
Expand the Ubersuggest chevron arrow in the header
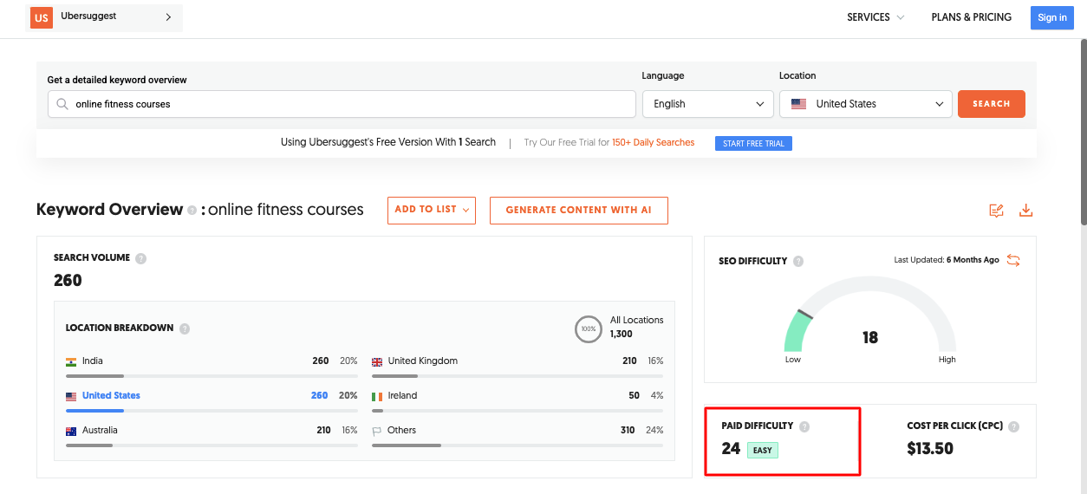tap(168, 17)
